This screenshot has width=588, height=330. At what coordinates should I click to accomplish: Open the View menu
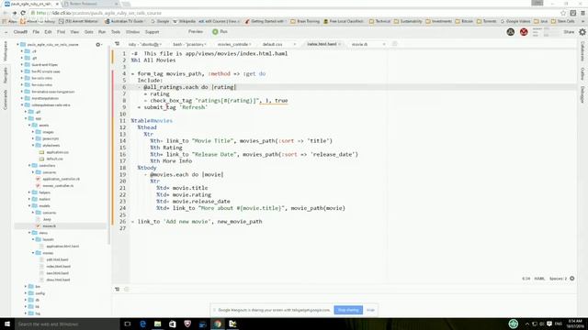coord(74,32)
